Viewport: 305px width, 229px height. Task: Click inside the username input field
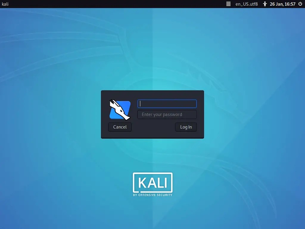(167, 104)
